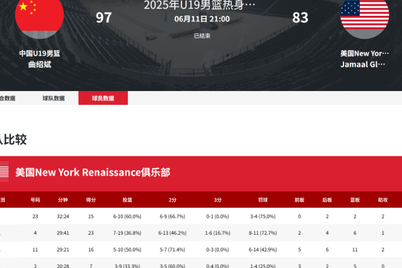Viewport: 402px width, 268px height.
Task: Click field goal cell 7-19 (36.8%)
Action: pos(127,233)
